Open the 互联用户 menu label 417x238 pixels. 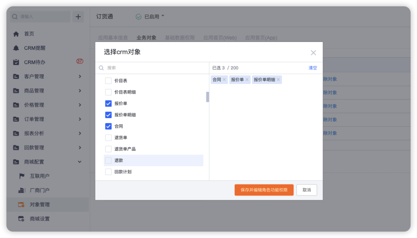40,176
